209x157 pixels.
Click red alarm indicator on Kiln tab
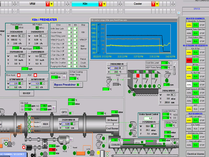pyautogui.click(x=100, y=4)
